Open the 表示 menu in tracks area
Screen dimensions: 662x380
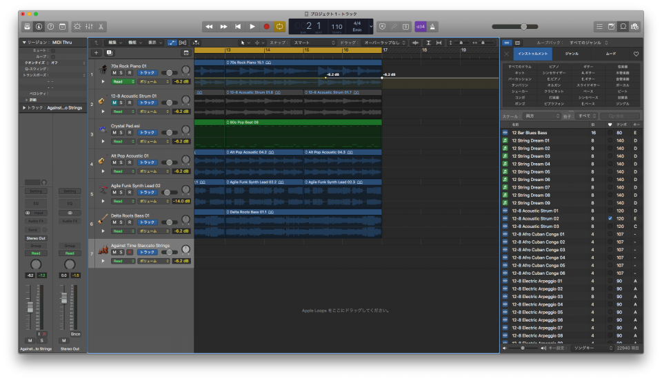point(154,43)
